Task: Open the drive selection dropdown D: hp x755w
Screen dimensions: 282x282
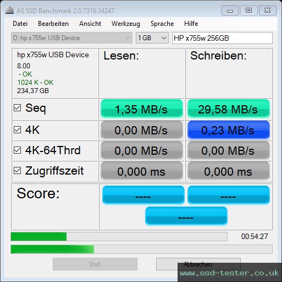Action: (x=71, y=38)
